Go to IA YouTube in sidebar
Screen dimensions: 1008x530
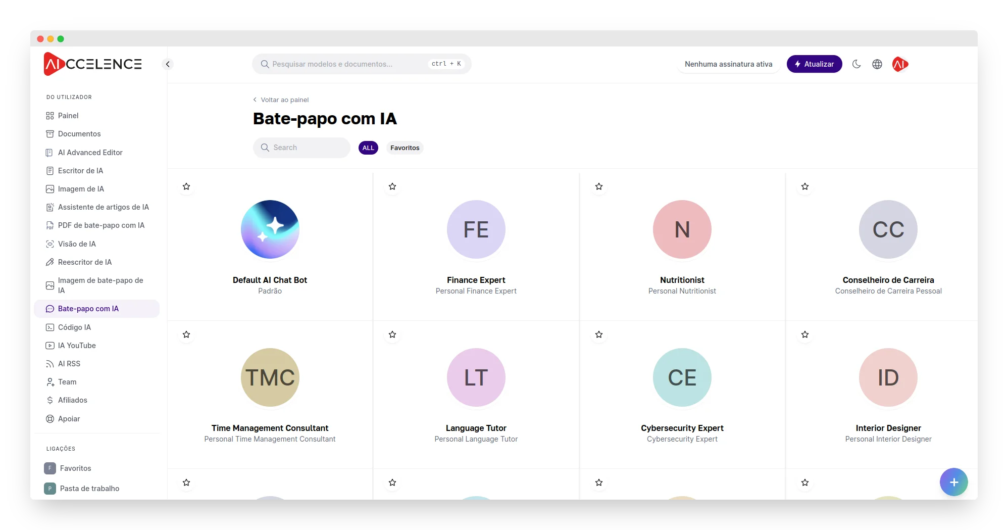[76, 346]
